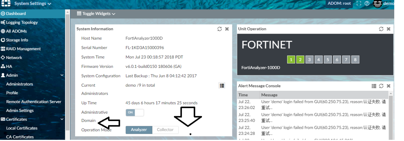
Task: Click port 1 on the unit
Action: click(291, 60)
